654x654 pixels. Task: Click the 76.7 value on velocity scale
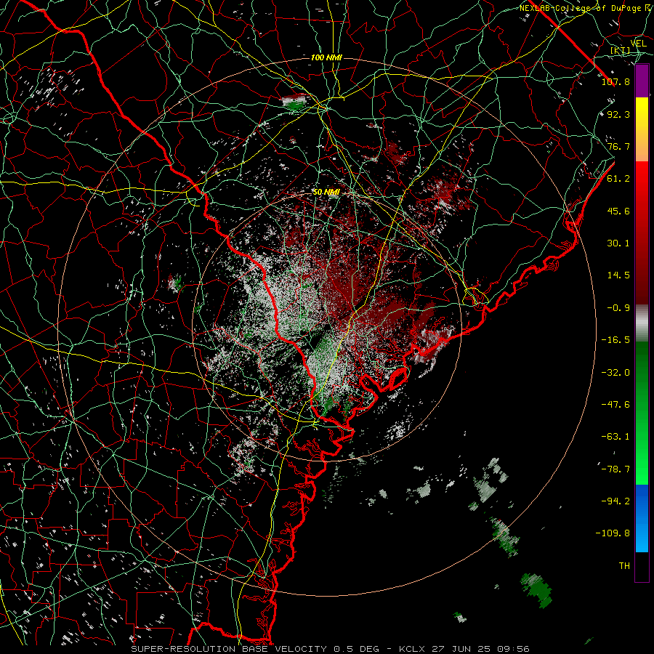pyautogui.click(x=618, y=146)
